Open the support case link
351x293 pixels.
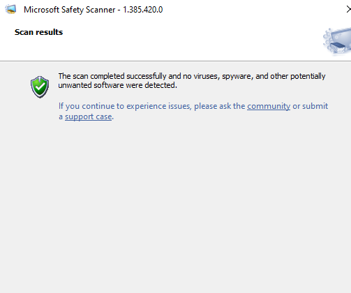[89, 117]
